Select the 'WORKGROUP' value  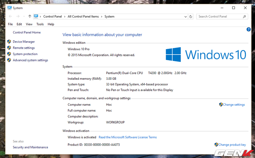pyautogui.click(x=115, y=122)
